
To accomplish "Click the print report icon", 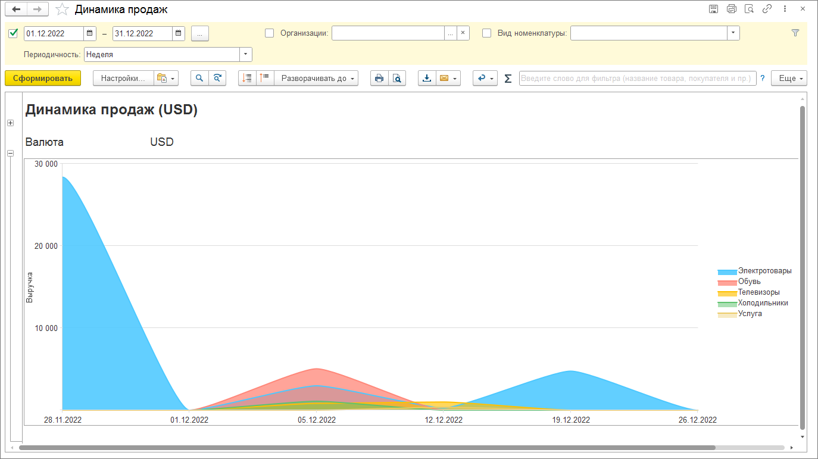I will pyautogui.click(x=379, y=78).
